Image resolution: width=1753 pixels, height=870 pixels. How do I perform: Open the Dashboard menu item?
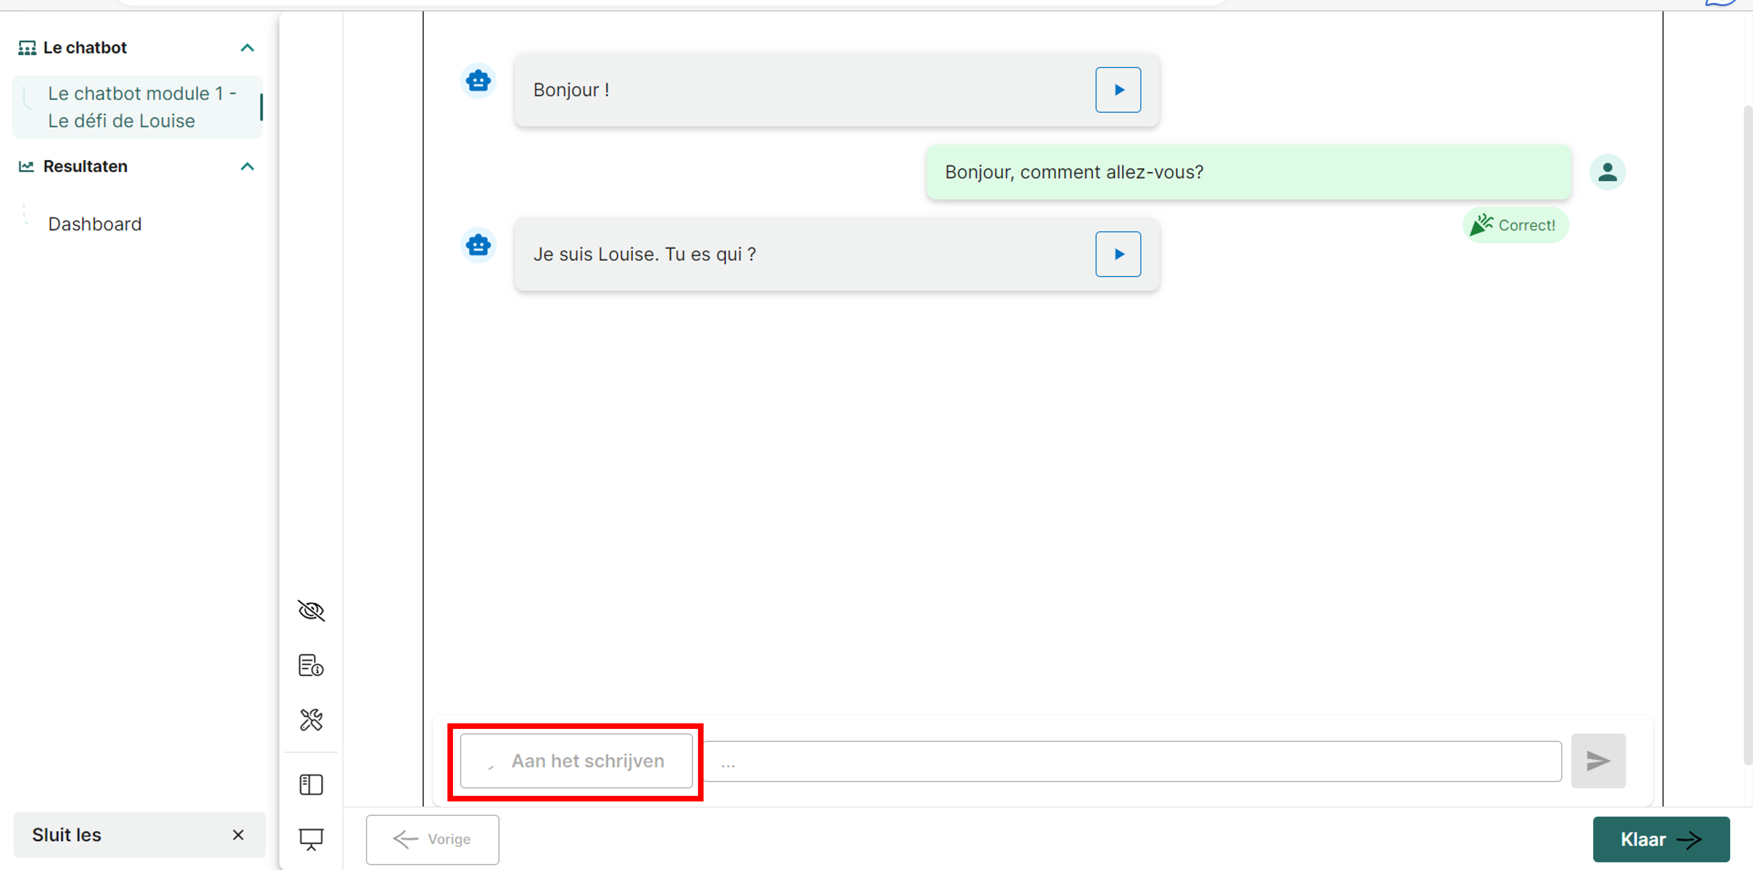[x=94, y=224]
